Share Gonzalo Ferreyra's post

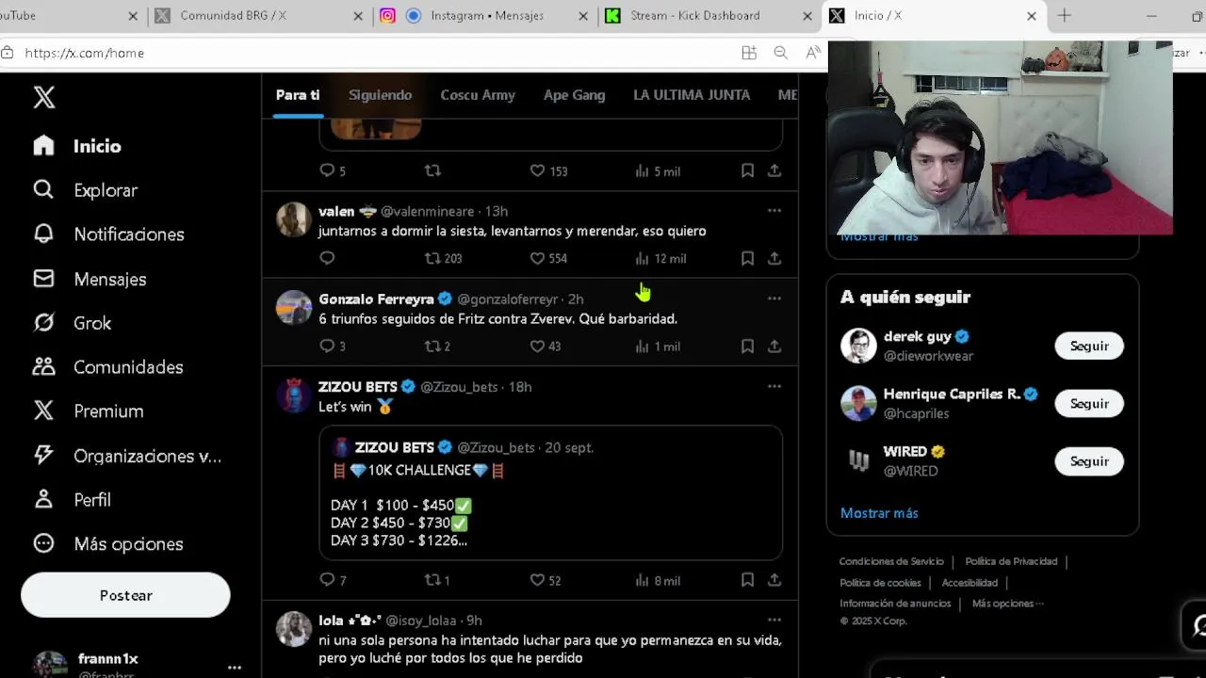774,346
